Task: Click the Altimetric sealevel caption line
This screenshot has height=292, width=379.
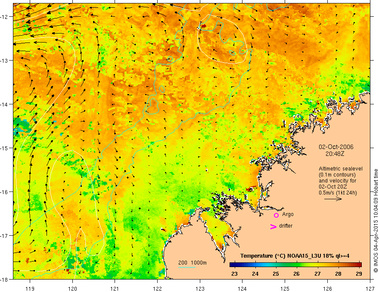Action: pyautogui.click(x=341, y=169)
